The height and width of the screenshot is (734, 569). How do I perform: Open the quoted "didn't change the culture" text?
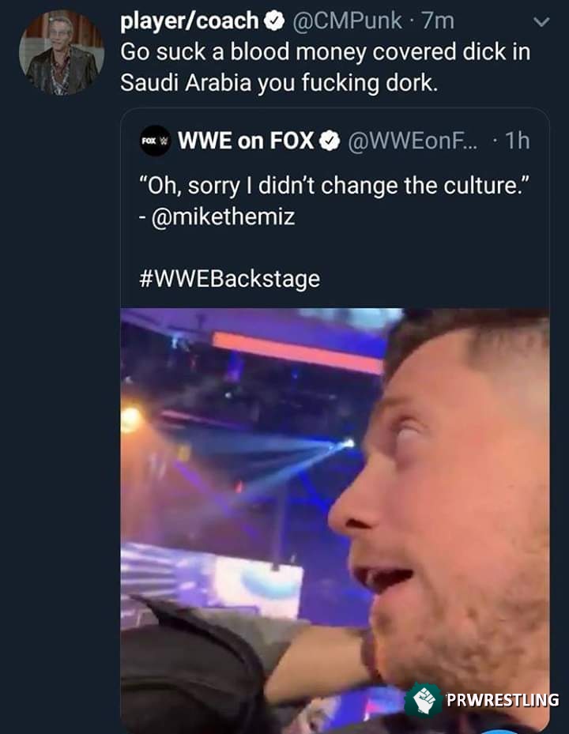coord(330,186)
